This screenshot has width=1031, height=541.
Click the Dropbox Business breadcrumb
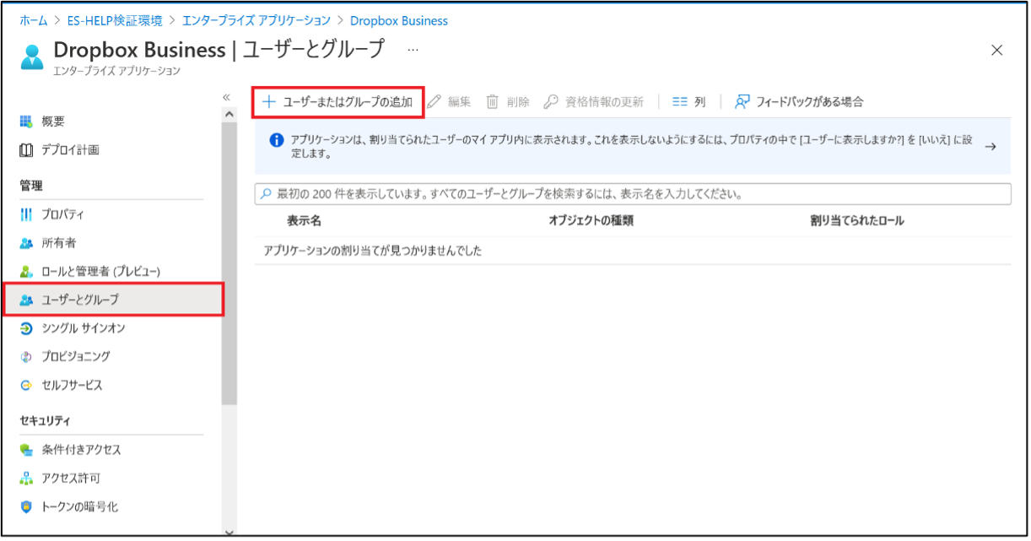tap(398, 20)
